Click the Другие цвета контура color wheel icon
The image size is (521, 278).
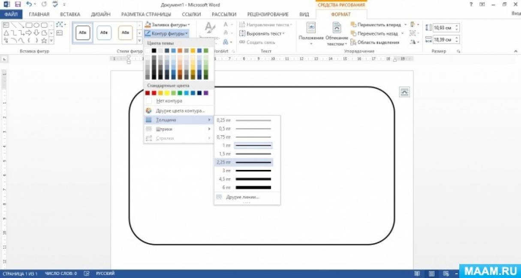(x=149, y=111)
